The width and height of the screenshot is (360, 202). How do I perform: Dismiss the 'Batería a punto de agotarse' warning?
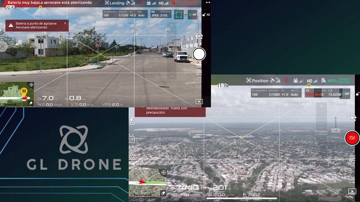coord(65,24)
